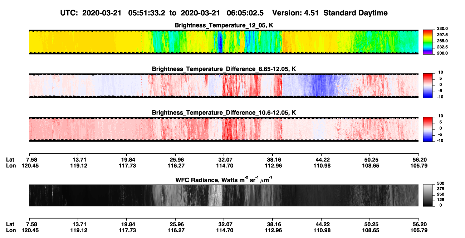This screenshot has width=465, height=238.
Task: Click the 'Brightness_Temperature_12_05, K' panel title
Action: pyautogui.click(x=224, y=25)
